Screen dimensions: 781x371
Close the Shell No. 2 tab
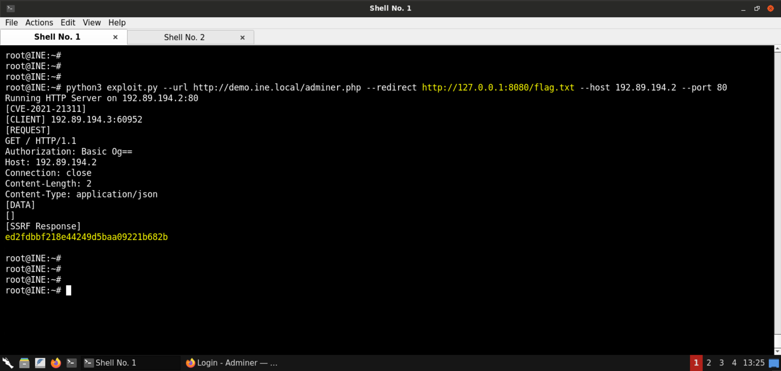click(242, 37)
